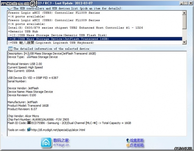The height and width of the screenshot is (151, 194).
Task: Click the myDigit house logo icon
Action: (x=46, y=143)
